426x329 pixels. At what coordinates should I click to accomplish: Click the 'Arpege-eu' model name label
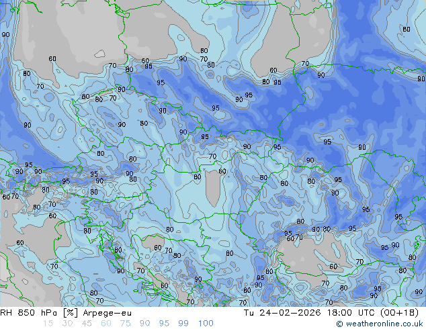tap(107, 313)
